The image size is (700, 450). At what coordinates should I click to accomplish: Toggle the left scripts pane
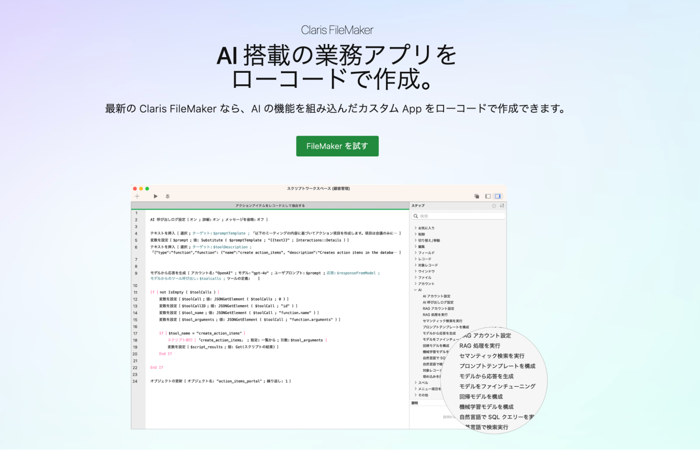pos(487,196)
